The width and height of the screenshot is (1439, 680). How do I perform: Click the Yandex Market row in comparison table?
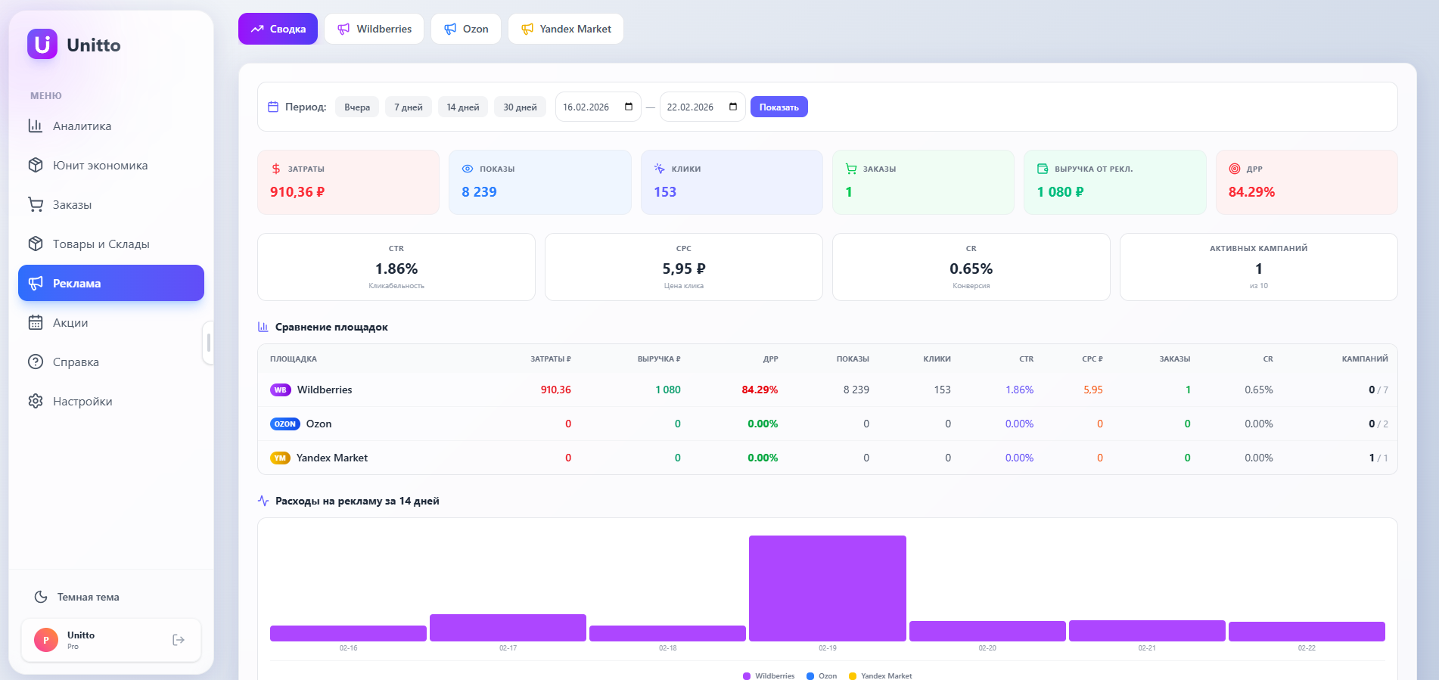click(x=331, y=458)
